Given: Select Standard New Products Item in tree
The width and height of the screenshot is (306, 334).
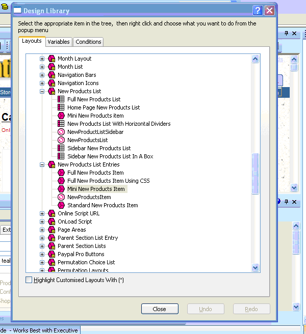Looking at the screenshot, I should (103, 205).
